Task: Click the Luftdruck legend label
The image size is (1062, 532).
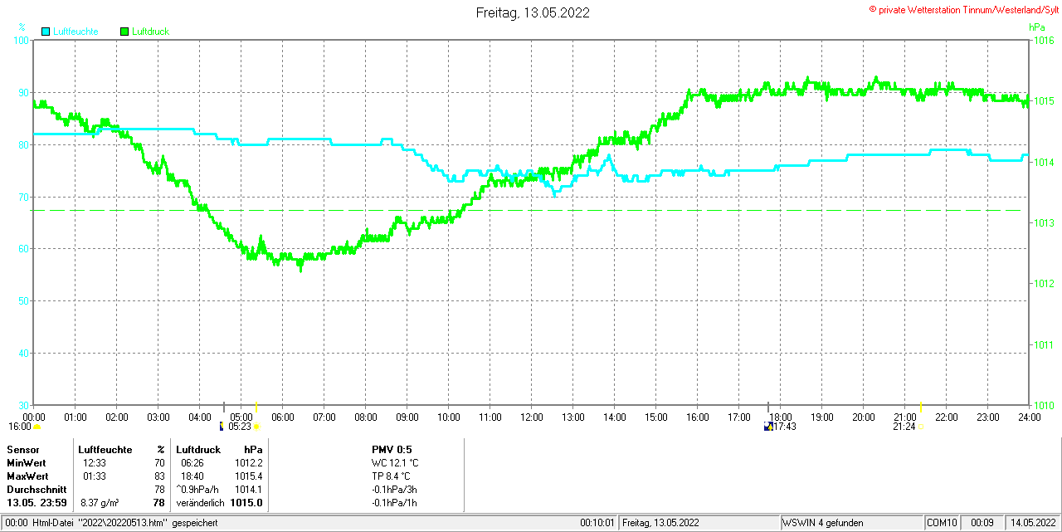Action: [x=151, y=32]
